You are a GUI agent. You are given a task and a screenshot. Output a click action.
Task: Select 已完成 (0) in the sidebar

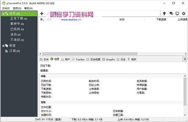[x=17, y=29]
